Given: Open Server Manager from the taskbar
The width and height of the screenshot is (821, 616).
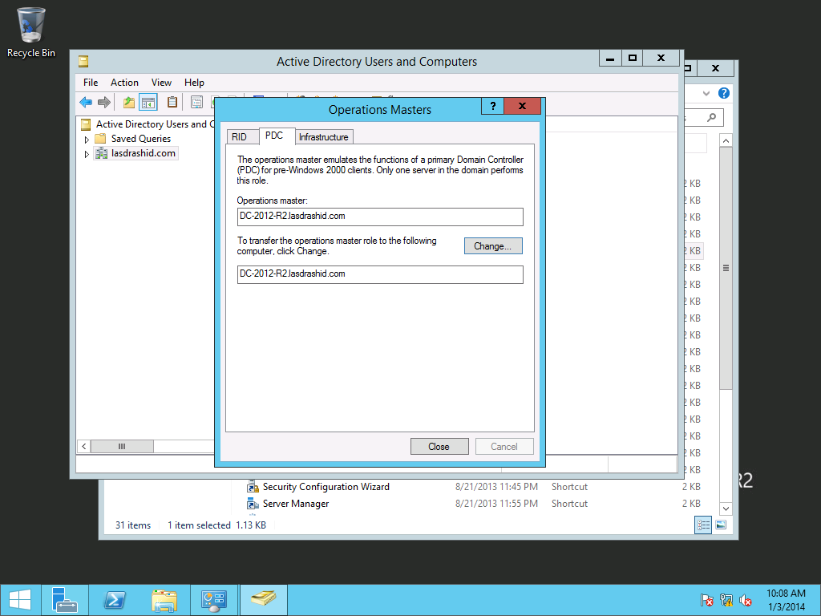Looking at the screenshot, I should (65, 600).
